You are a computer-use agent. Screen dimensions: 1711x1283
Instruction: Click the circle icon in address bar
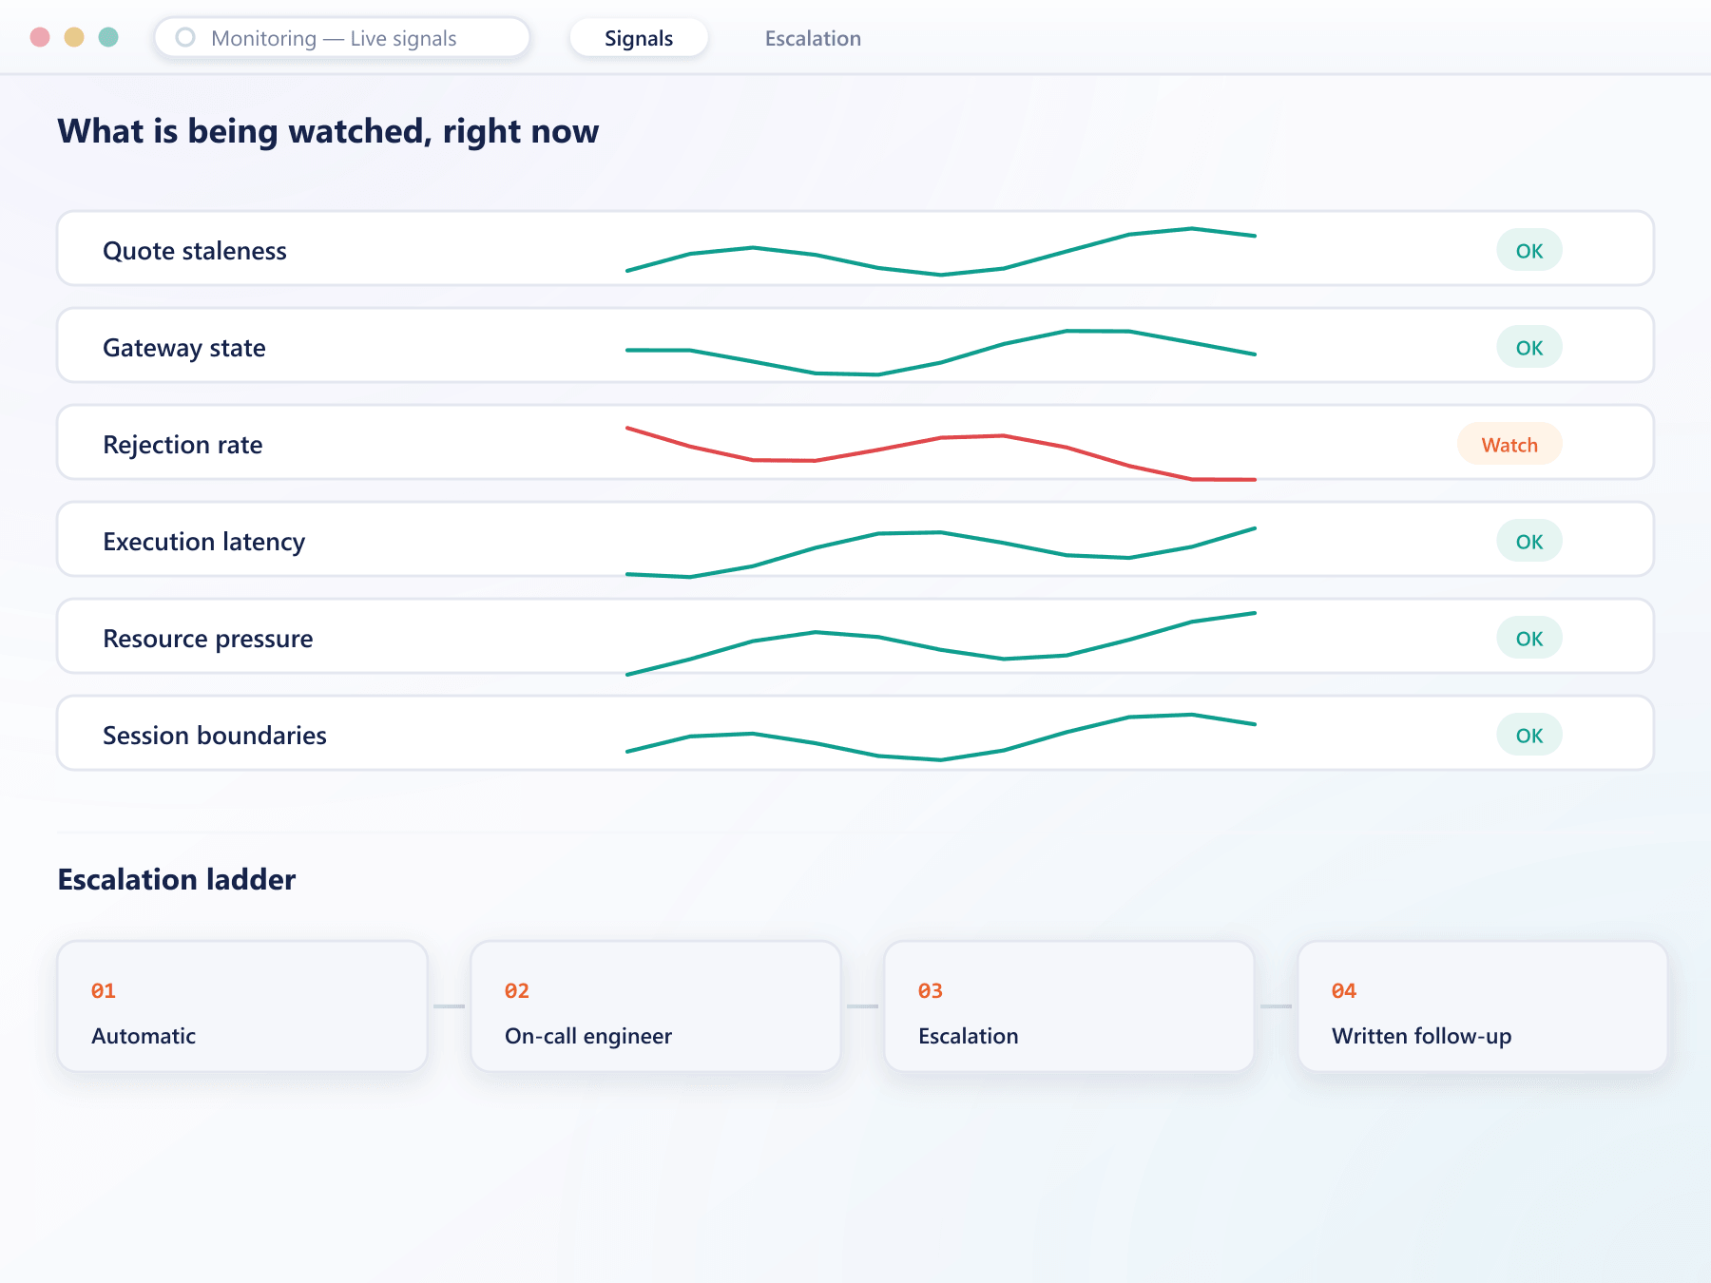185,37
